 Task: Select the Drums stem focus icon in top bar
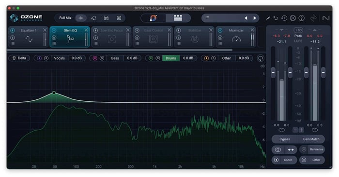pos(106,18)
